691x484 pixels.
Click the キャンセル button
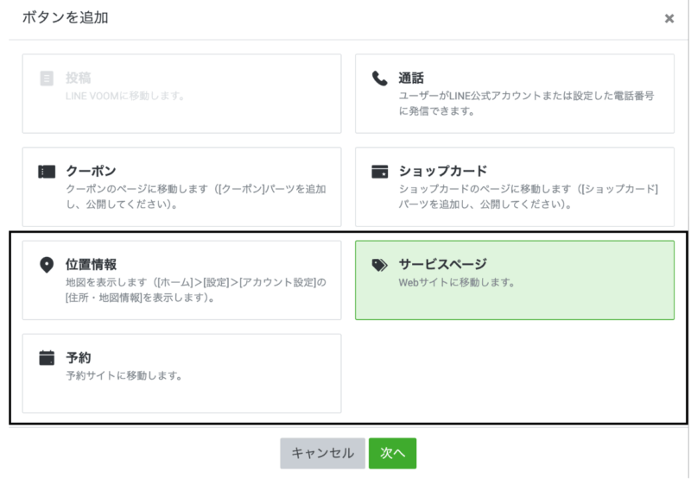point(322,453)
